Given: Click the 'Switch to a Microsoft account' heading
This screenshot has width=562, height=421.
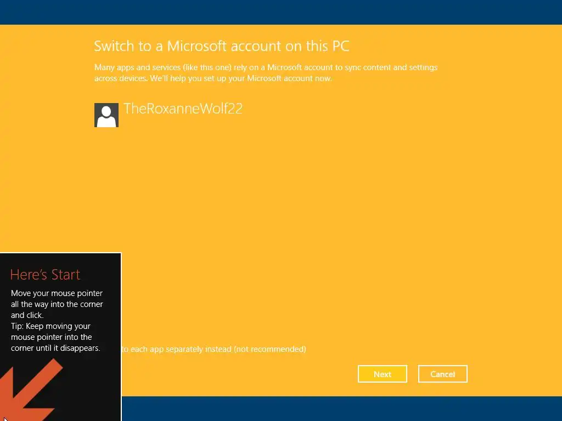Looking at the screenshot, I should tap(222, 46).
